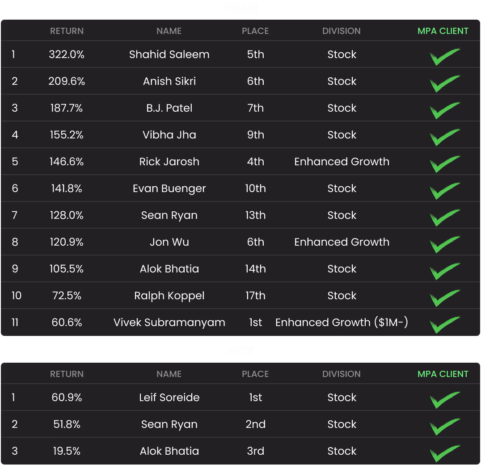The height and width of the screenshot is (469, 481).
Task: Click the green checkmark in B.J. Patel's row
Action: [444, 110]
